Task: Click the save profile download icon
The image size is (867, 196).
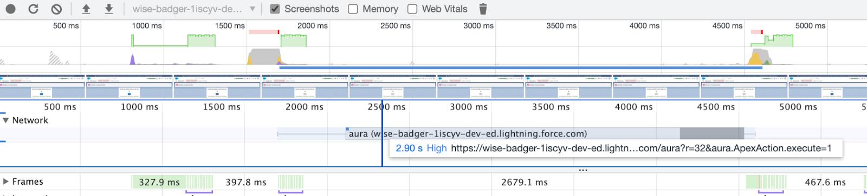Action: (x=109, y=9)
